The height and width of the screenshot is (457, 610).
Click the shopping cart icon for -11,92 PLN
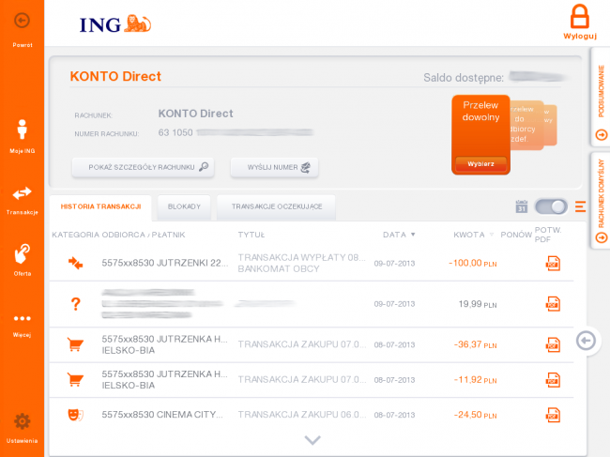click(75, 380)
